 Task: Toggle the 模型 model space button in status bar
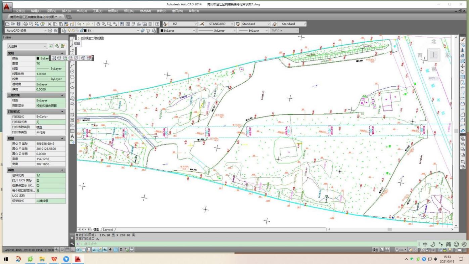pos(375,250)
